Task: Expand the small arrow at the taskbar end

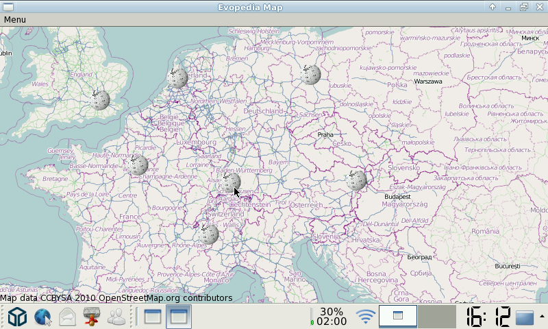Action: point(542,317)
